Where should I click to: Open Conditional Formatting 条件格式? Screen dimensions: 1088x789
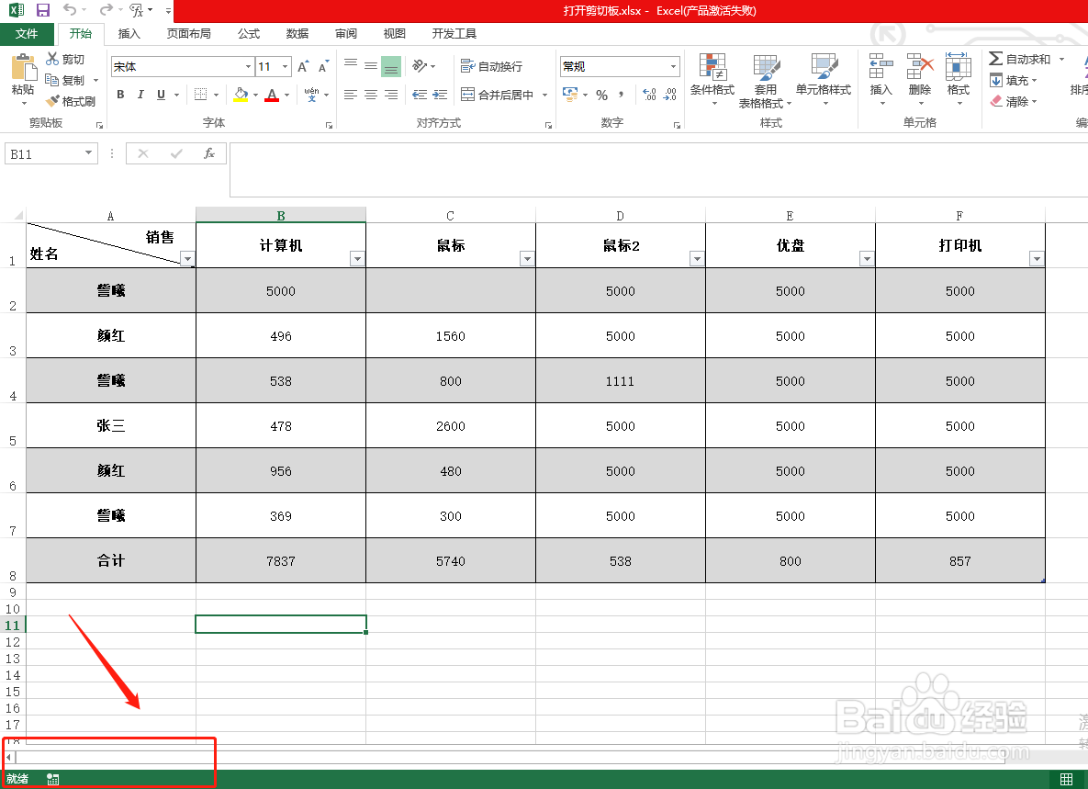712,80
